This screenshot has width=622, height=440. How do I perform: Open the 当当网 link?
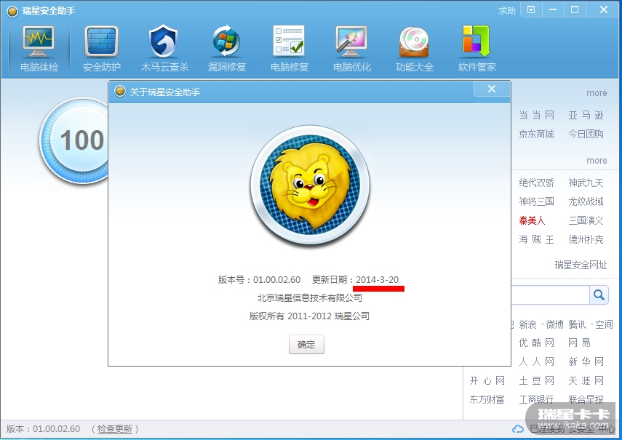536,115
